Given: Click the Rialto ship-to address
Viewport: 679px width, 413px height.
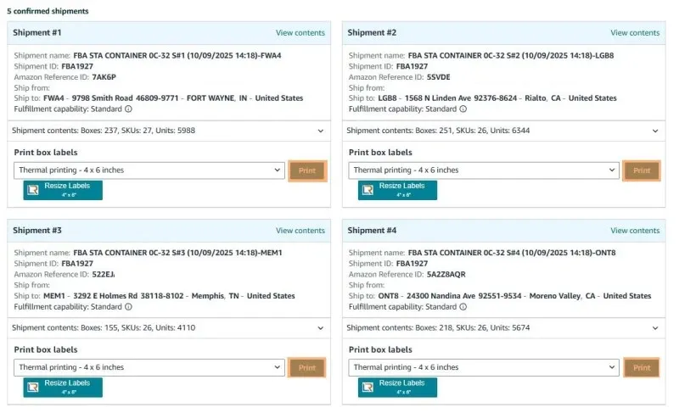Looking at the screenshot, I should 497,98.
